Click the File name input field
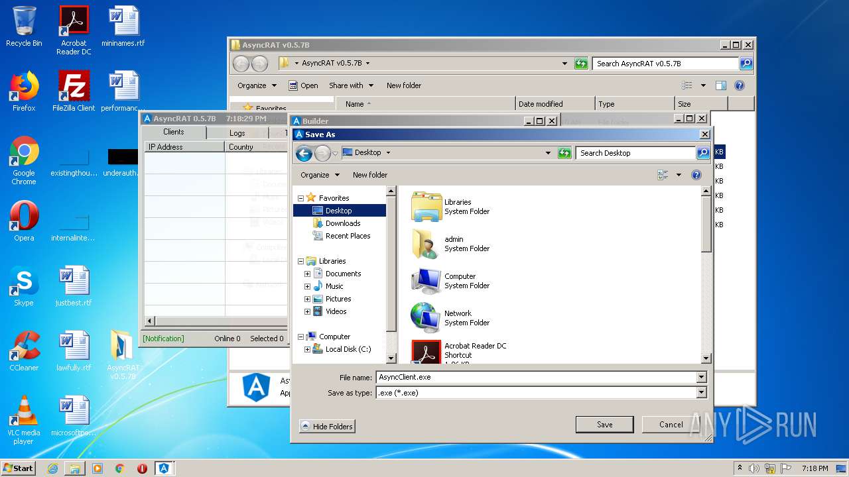Viewport: 849px width, 477px height. point(536,377)
